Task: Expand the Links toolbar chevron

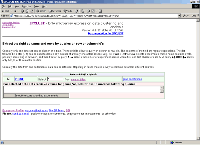Action: click(x=198, y=15)
